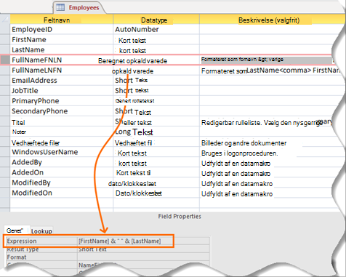Screen dimensions: 346x277
Task: Click the FullNameFNLN description cell
Action: point(266,60)
